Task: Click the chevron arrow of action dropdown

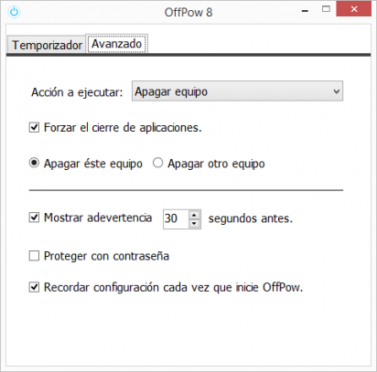Action: [337, 91]
